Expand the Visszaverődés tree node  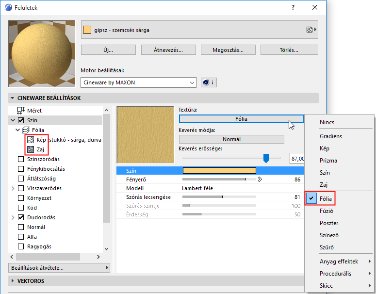click(x=13, y=189)
